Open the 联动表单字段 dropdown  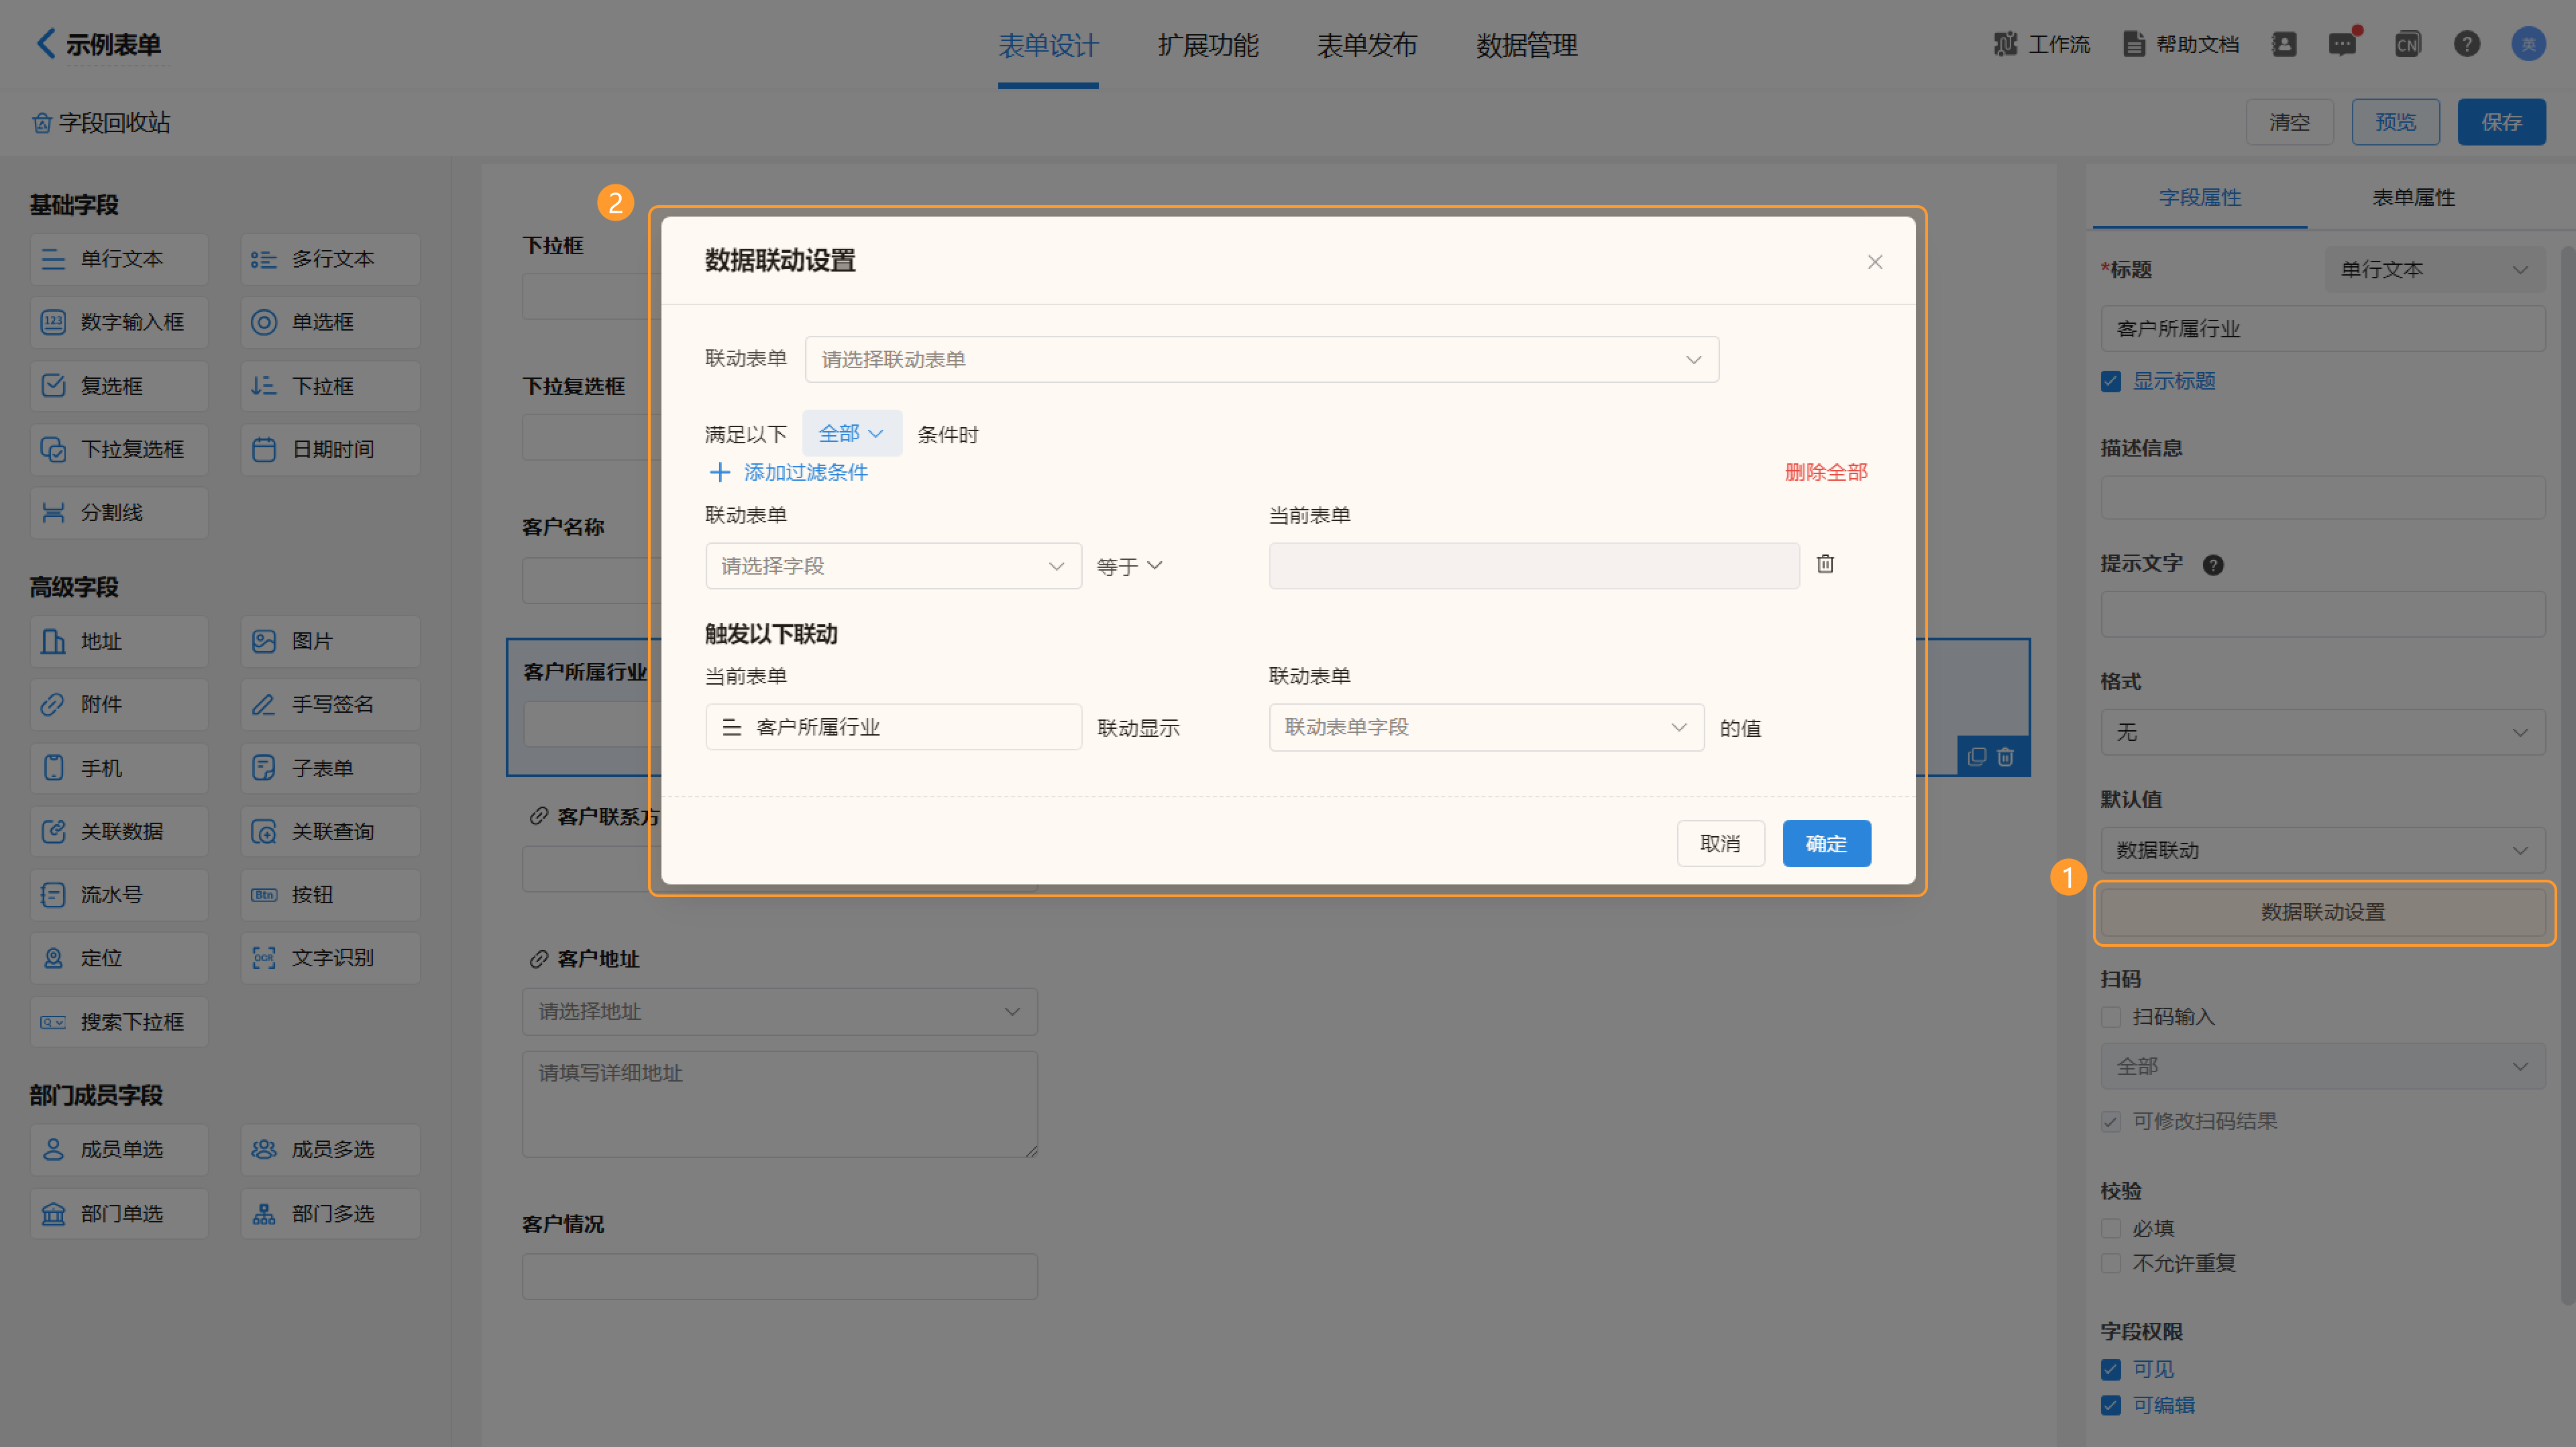[x=1486, y=728]
